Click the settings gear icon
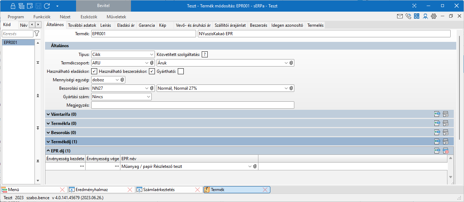 click(x=434, y=16)
